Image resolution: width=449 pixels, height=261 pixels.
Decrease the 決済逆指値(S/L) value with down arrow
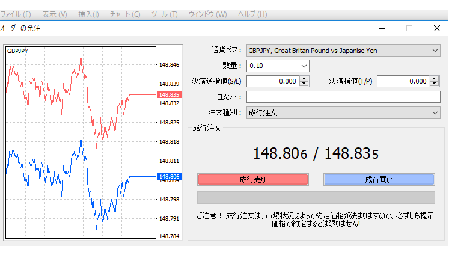[x=304, y=84]
